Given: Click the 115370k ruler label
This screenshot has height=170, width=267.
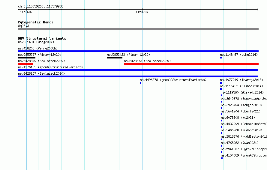Looking at the screenshot, I should (142, 12).
